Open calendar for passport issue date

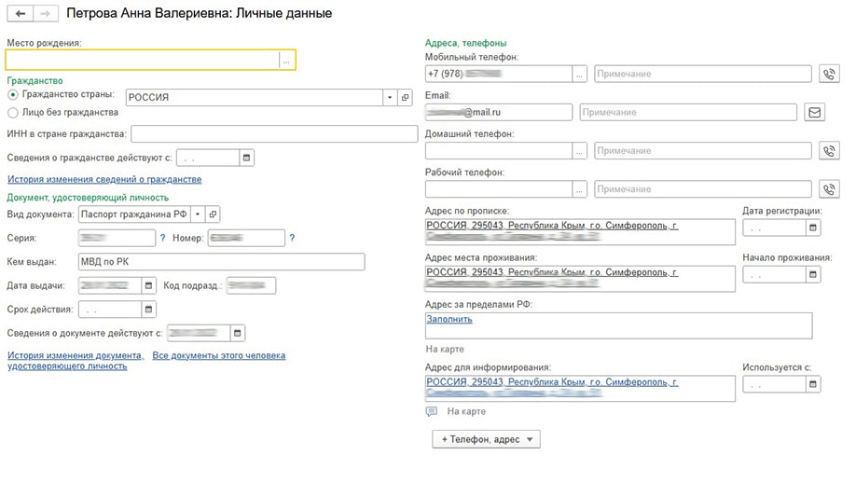[147, 285]
